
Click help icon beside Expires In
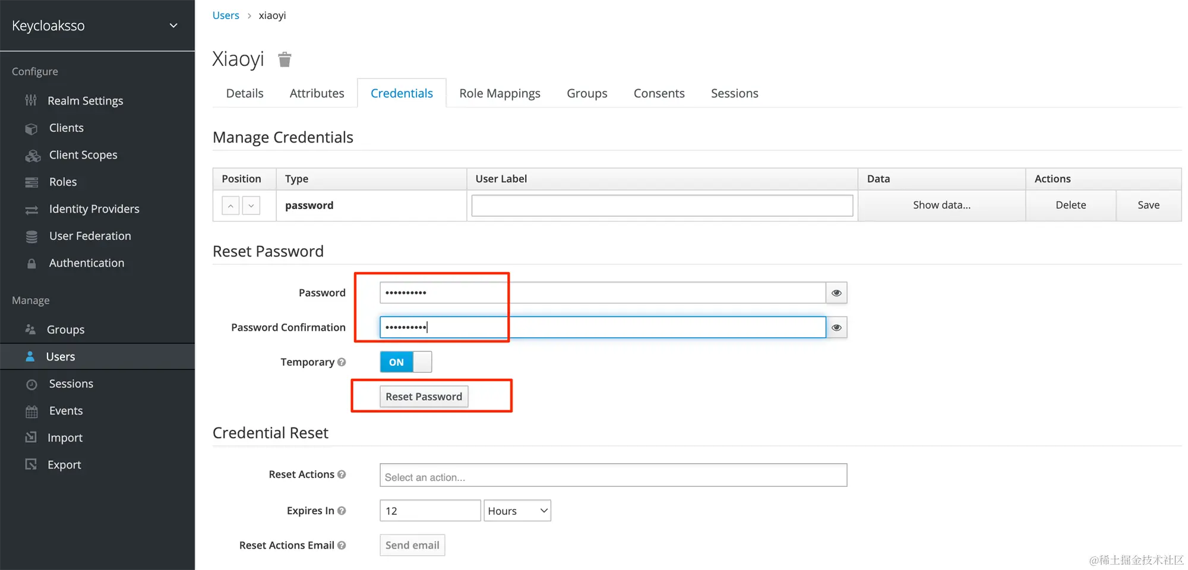342,511
